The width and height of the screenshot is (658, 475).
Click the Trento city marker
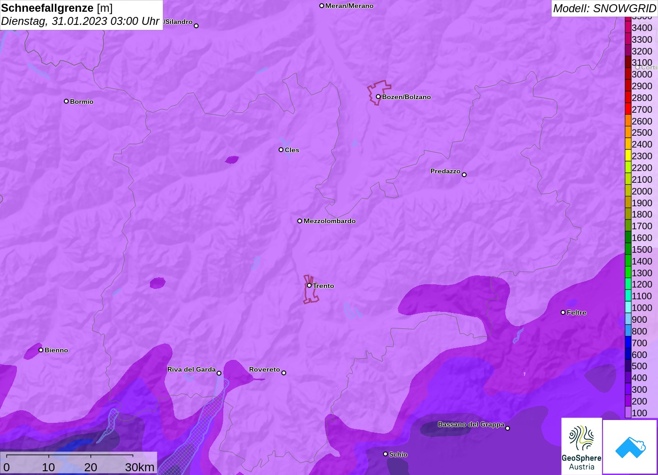(x=309, y=285)
